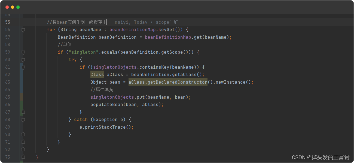354x163 pixels.
Task: Click the fold end marker on line 70
Action: point(23,135)
